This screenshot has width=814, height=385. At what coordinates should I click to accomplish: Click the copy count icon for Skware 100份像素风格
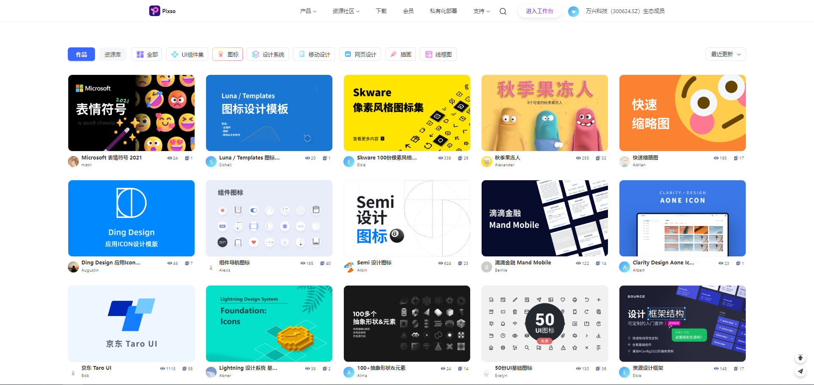tap(460, 158)
